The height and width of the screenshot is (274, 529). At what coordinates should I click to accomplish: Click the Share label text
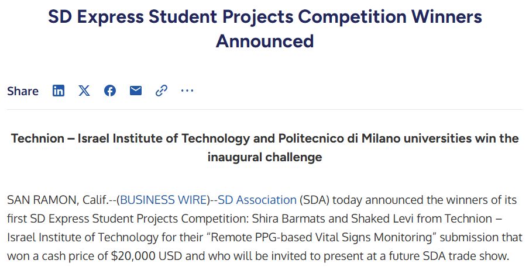tap(23, 91)
